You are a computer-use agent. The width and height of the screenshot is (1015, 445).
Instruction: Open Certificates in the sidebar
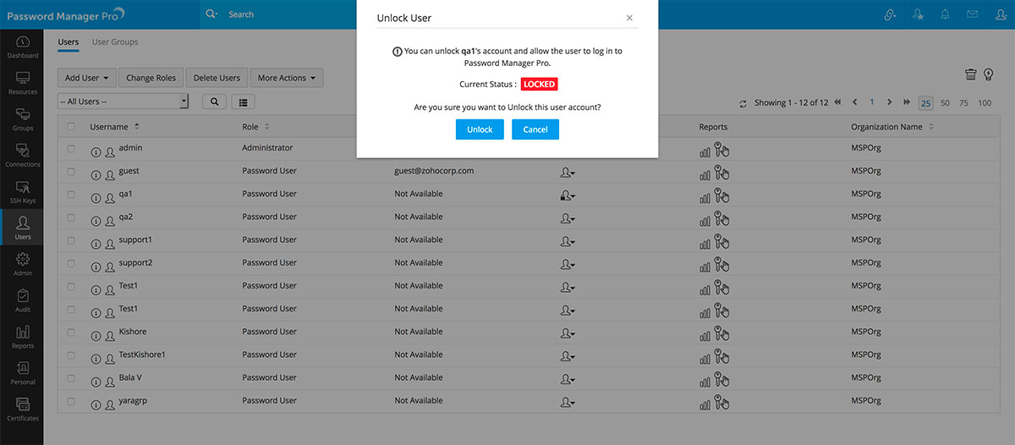[23, 409]
